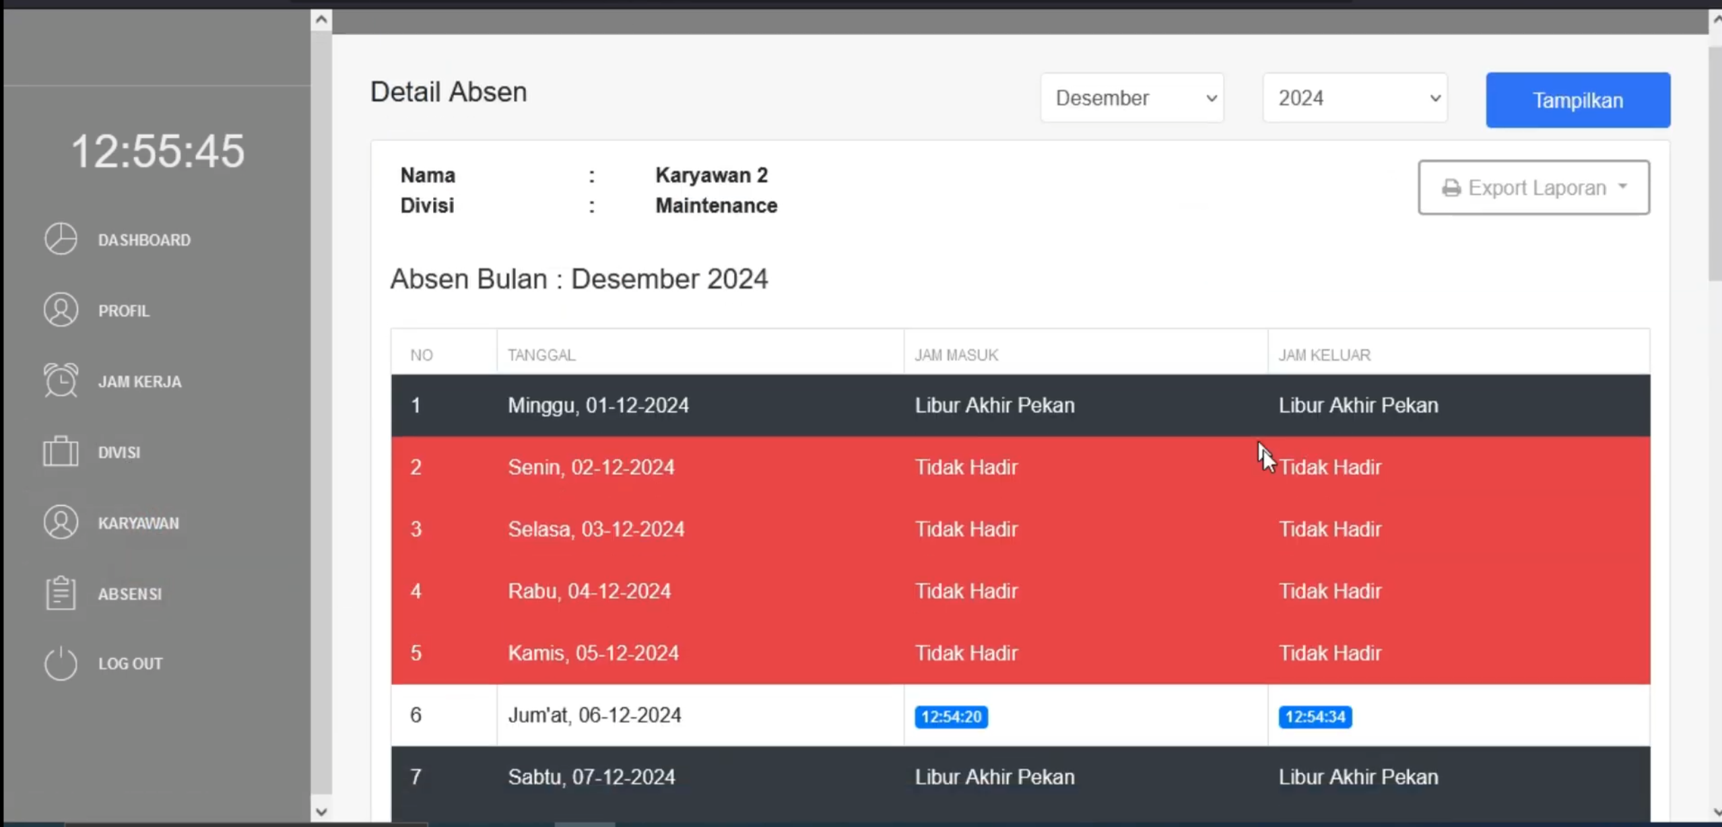Click the main page scrollbar thumb
The image size is (1722, 827).
tap(1715, 164)
